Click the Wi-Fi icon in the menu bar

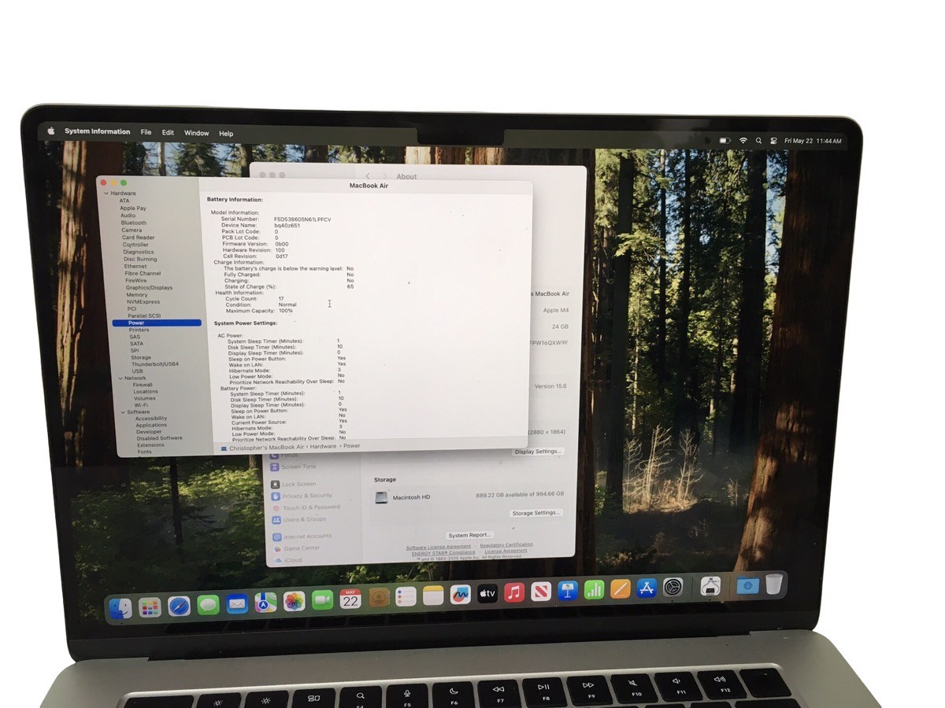click(743, 140)
